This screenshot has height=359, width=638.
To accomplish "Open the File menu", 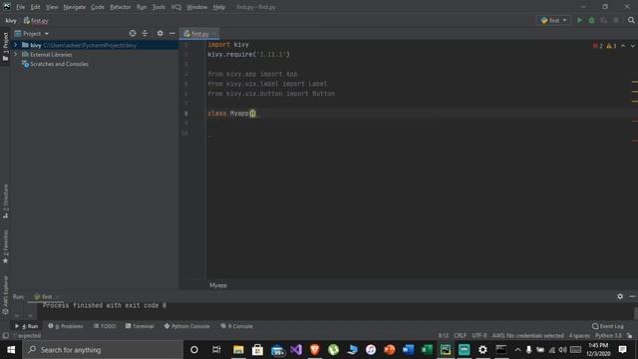I will pos(20,7).
